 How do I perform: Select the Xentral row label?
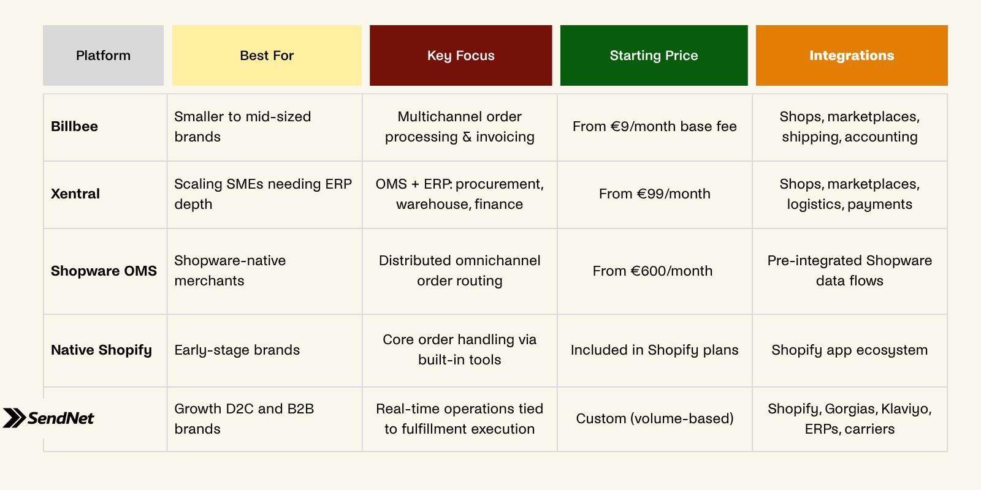pos(75,194)
